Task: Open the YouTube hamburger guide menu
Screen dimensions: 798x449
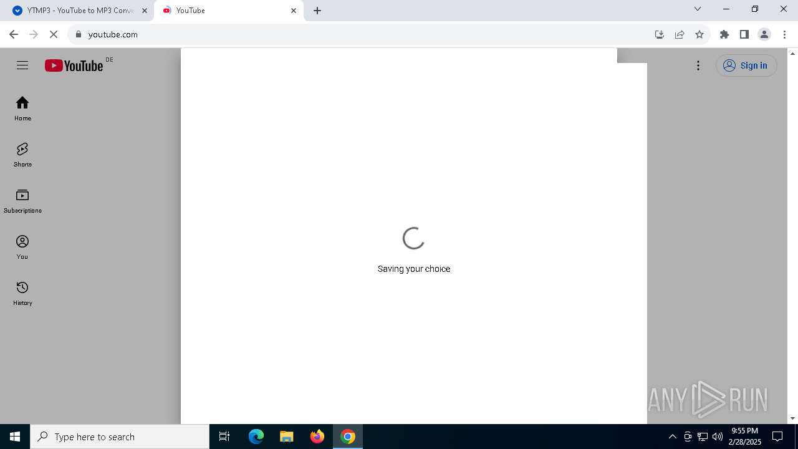Action: pyautogui.click(x=22, y=65)
